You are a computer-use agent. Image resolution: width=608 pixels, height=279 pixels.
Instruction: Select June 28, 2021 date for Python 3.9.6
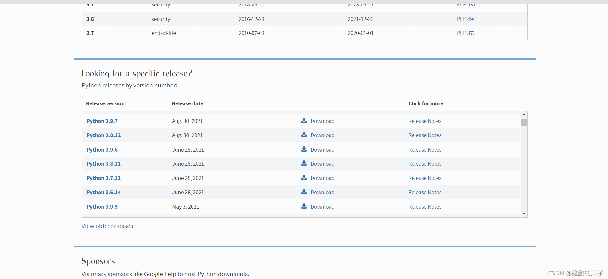pyautogui.click(x=188, y=150)
